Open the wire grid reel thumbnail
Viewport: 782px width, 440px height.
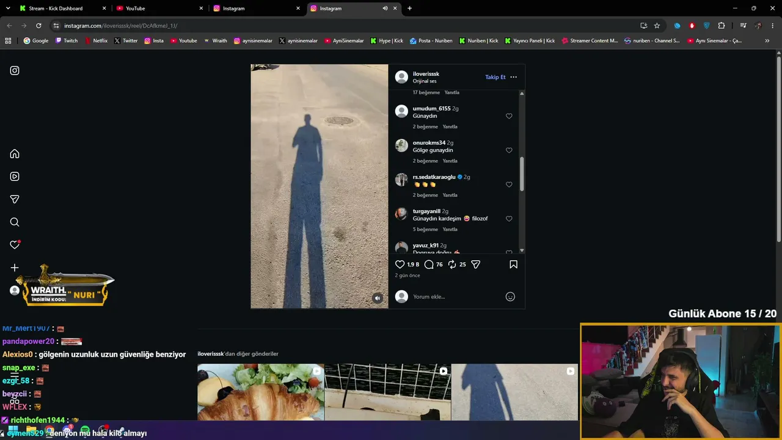click(x=388, y=392)
